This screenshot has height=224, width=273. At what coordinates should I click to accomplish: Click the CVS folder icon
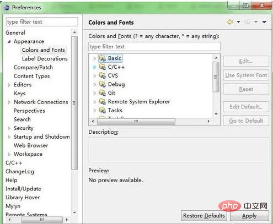pos(103,75)
